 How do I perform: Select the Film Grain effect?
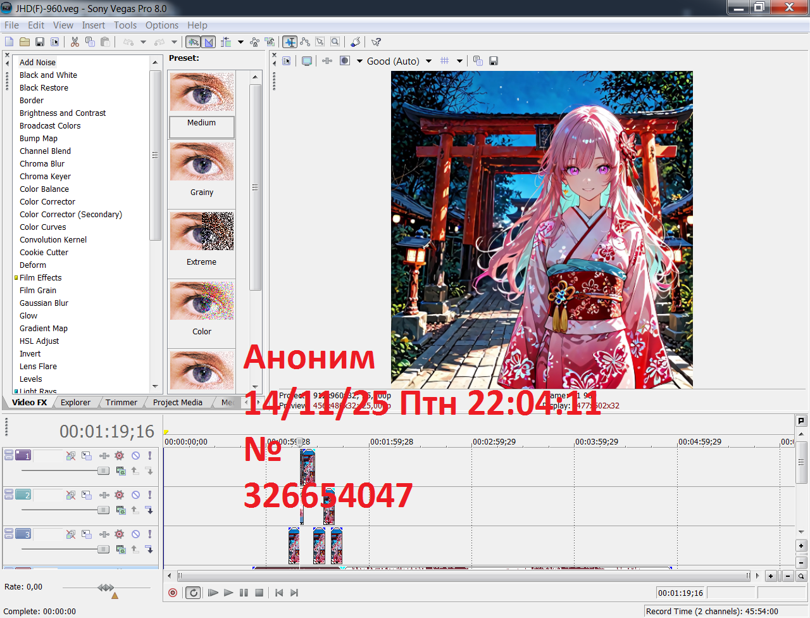(x=38, y=290)
